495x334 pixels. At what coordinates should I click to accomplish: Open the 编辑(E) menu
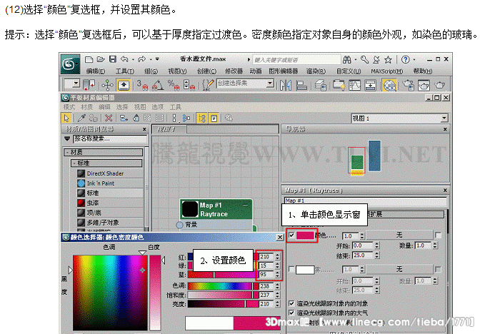click(96, 71)
